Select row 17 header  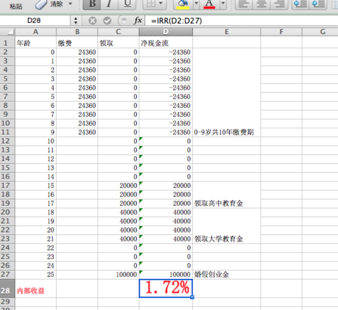pyautogui.click(x=7, y=186)
